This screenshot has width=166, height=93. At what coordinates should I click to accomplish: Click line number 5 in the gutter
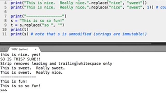tap(5, 7)
